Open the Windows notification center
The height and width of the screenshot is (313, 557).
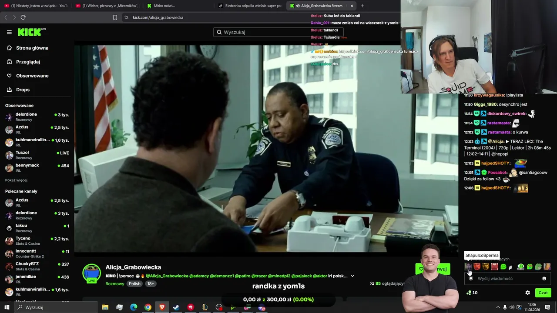click(x=547, y=307)
